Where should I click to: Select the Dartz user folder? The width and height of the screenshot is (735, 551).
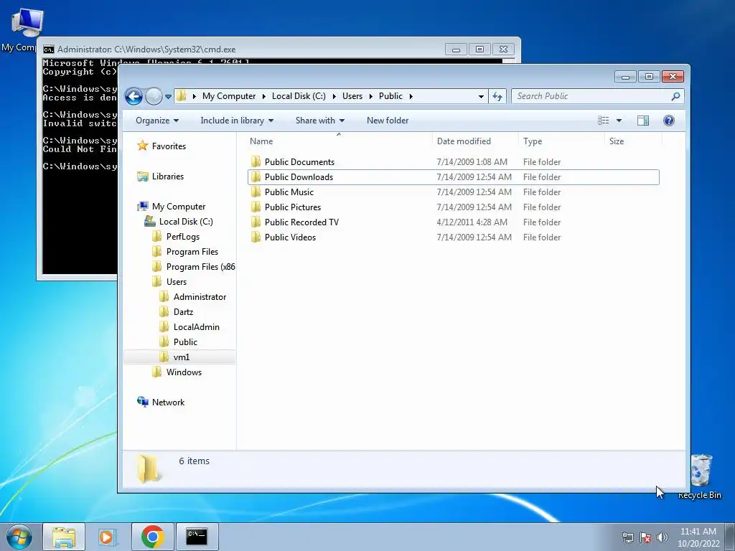click(177, 311)
